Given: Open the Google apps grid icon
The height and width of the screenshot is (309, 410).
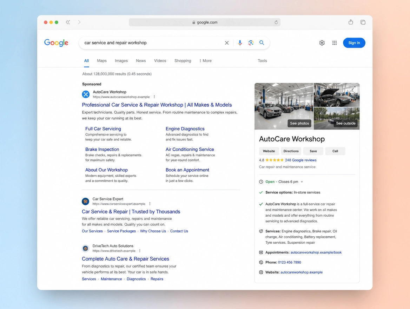Looking at the screenshot, I should pos(335,43).
